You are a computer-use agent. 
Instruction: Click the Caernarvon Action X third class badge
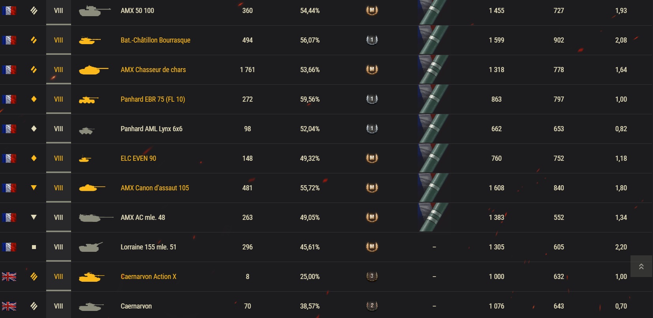pos(372,277)
